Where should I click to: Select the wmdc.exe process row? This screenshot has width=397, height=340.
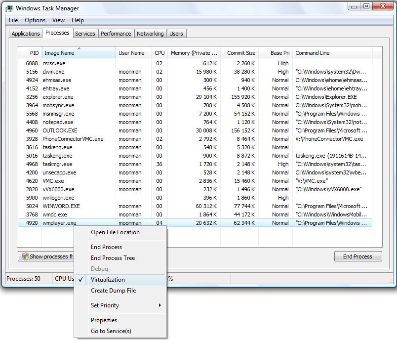(x=195, y=214)
